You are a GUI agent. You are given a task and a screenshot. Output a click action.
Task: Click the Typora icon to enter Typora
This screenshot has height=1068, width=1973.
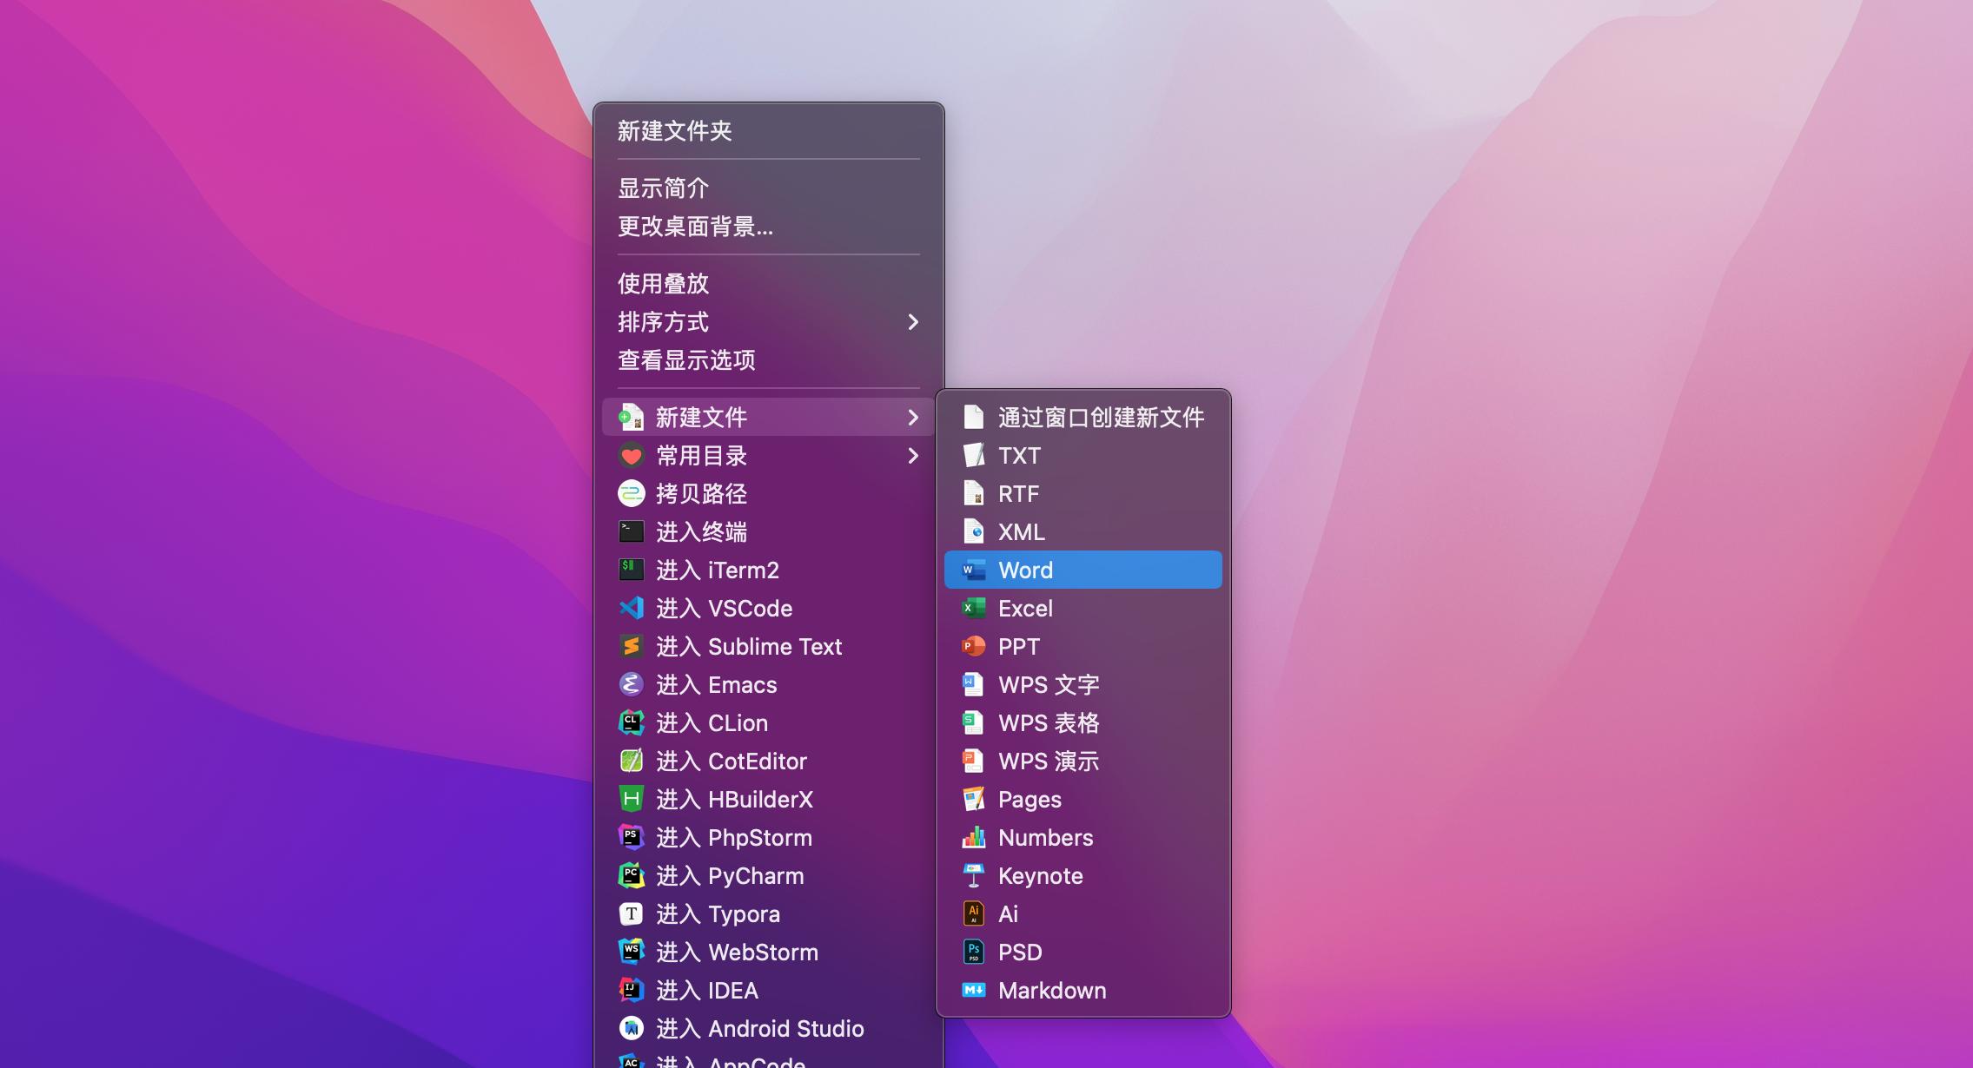tap(632, 913)
